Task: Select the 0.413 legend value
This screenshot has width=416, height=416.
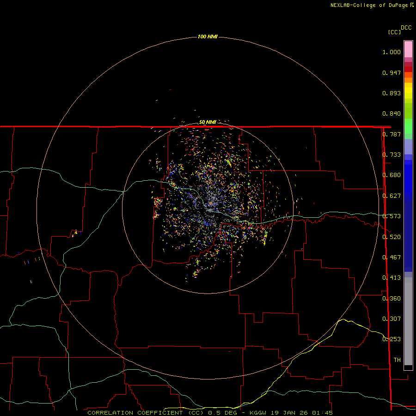Action: point(392,278)
